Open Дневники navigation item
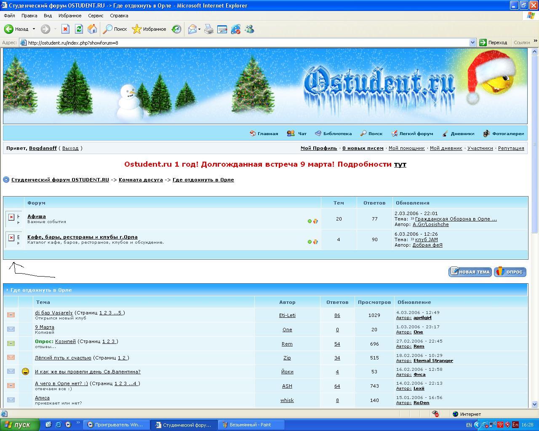This screenshot has height=431, width=539. pyautogui.click(x=458, y=133)
